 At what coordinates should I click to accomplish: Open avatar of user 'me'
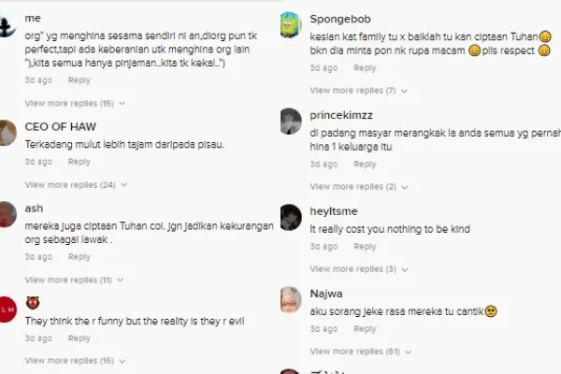(7, 24)
